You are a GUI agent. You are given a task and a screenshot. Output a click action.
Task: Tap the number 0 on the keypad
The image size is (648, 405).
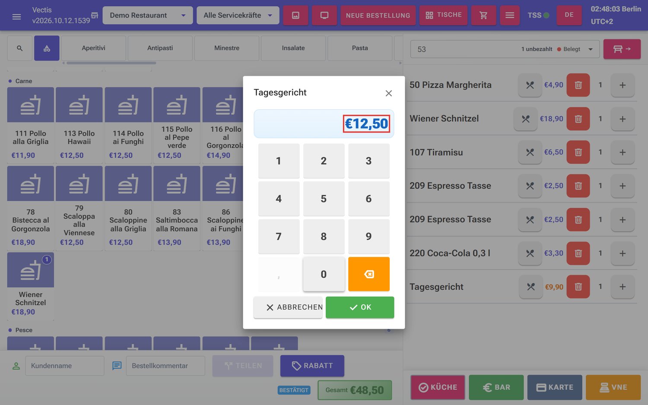point(324,274)
